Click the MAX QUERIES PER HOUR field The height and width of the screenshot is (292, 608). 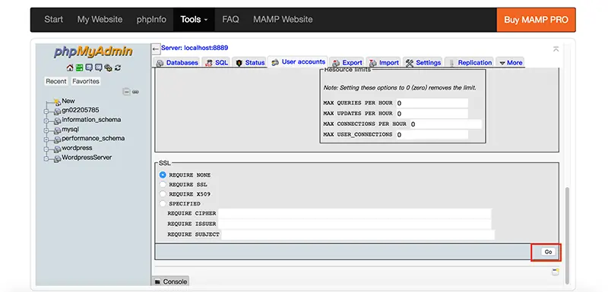[432, 103]
